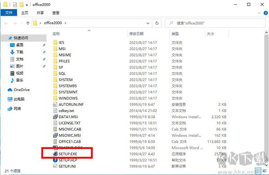The image size is (269, 175).
Task: Go up one folder level arrow
Action: 28,23
